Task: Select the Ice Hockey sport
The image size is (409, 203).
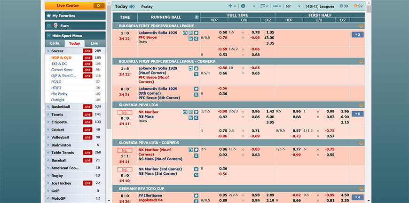Action: 75,183
